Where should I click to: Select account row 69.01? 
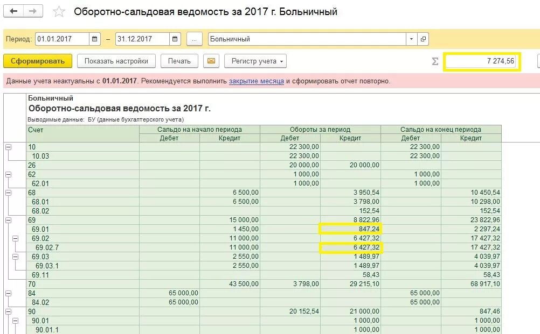point(264,229)
